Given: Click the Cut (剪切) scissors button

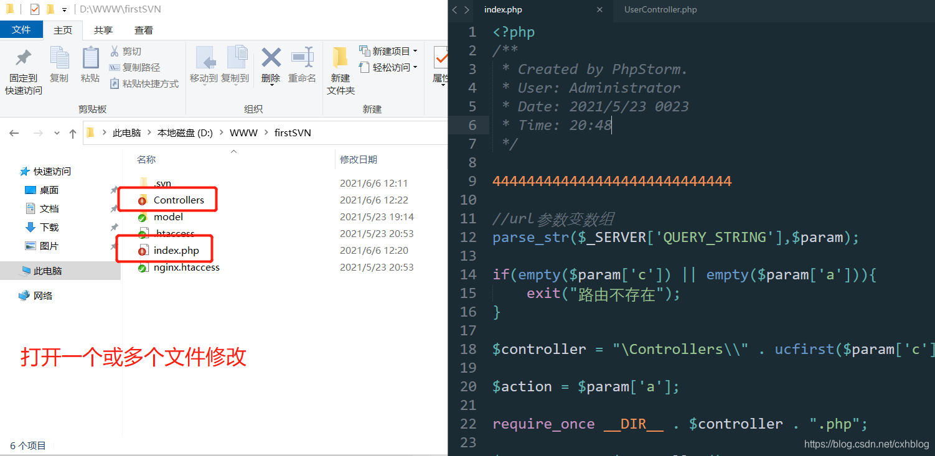Looking at the screenshot, I should click(126, 51).
